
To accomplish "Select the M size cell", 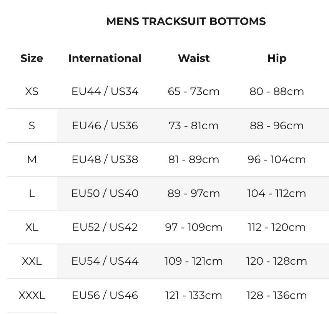I will click(32, 160).
